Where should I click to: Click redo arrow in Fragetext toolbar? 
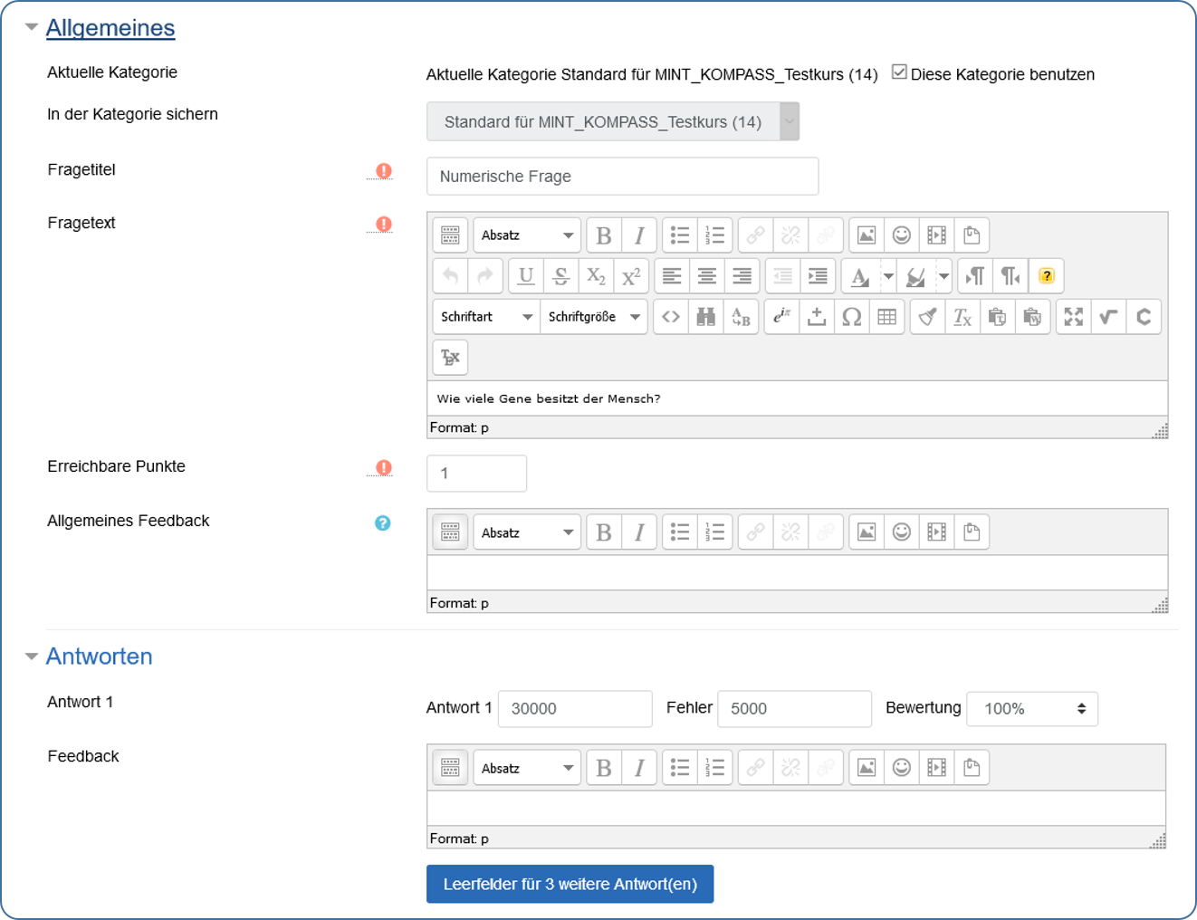coord(485,276)
